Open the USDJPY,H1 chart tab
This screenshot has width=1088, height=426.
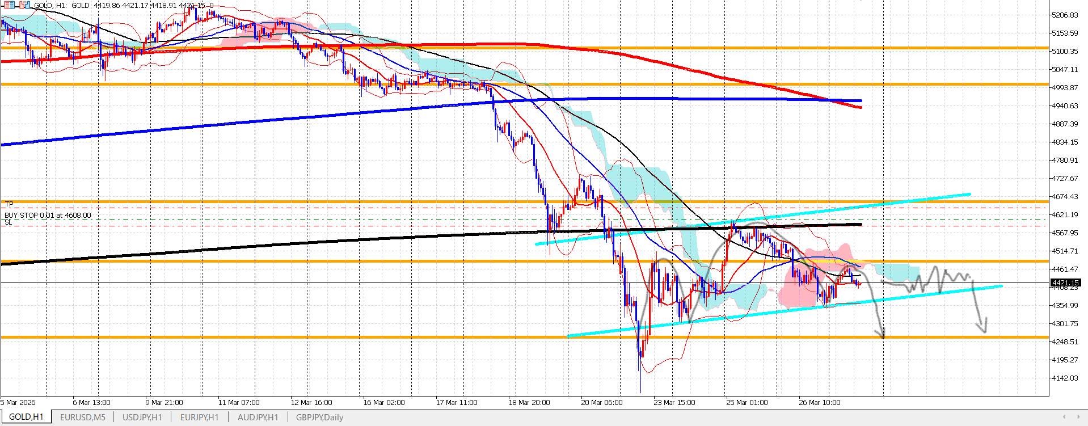[x=142, y=417]
